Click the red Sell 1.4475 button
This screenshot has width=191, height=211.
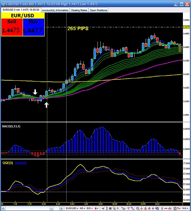[x=12, y=27]
